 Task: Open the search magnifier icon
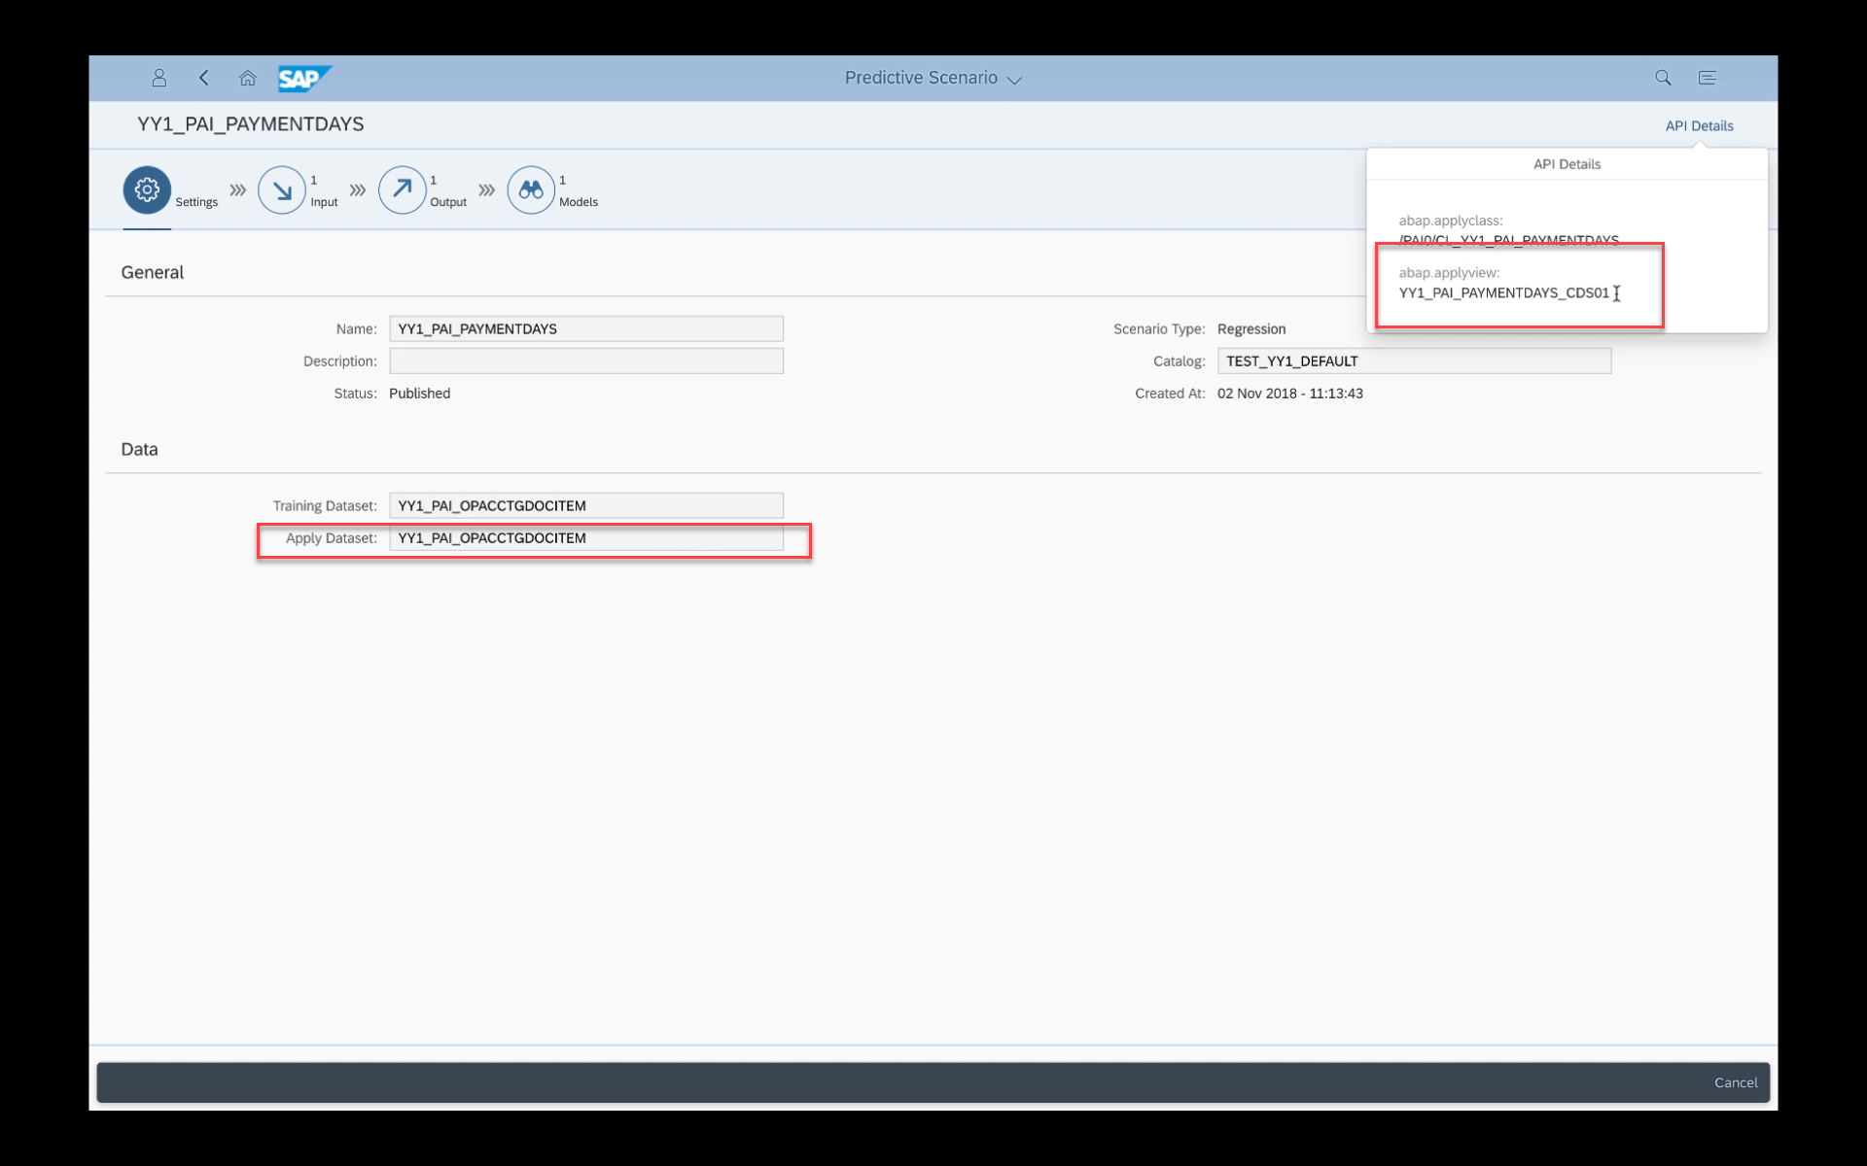1663,78
